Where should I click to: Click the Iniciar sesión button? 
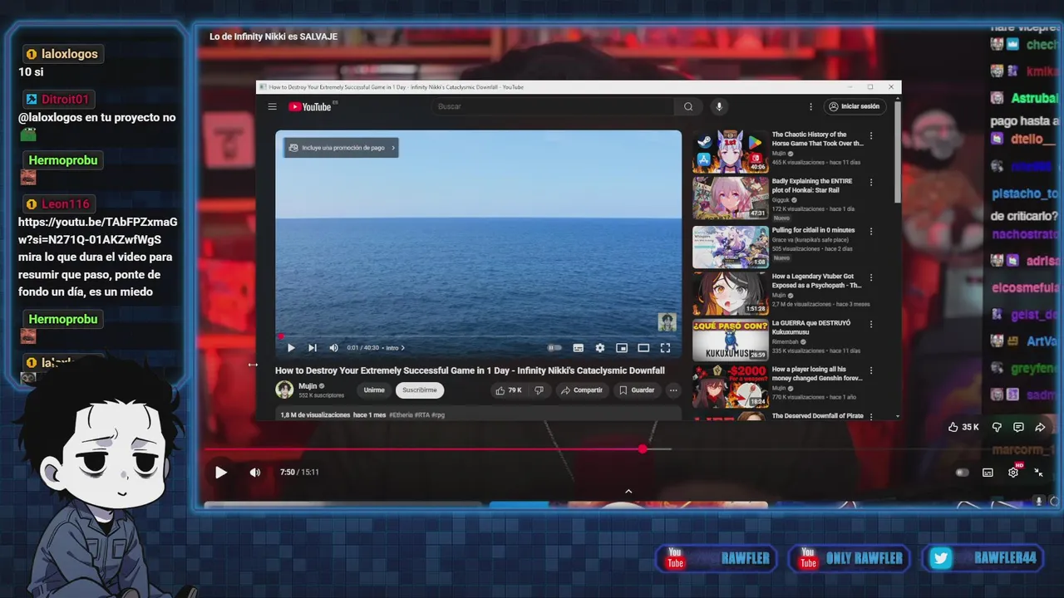click(854, 106)
